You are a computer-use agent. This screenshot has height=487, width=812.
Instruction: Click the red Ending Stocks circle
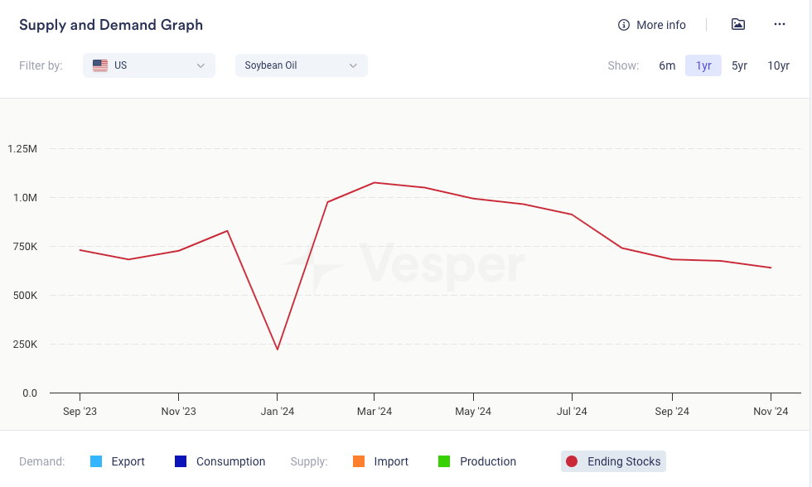coord(572,461)
